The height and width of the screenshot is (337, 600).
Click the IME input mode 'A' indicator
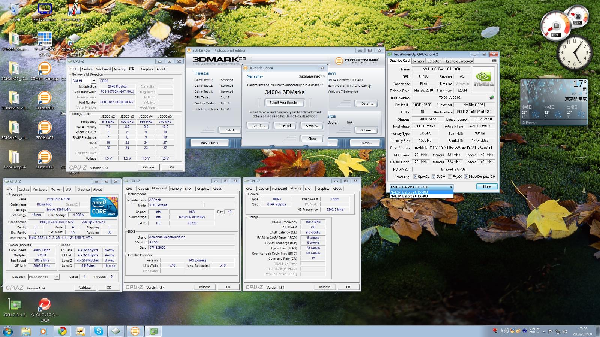pyautogui.click(x=502, y=331)
